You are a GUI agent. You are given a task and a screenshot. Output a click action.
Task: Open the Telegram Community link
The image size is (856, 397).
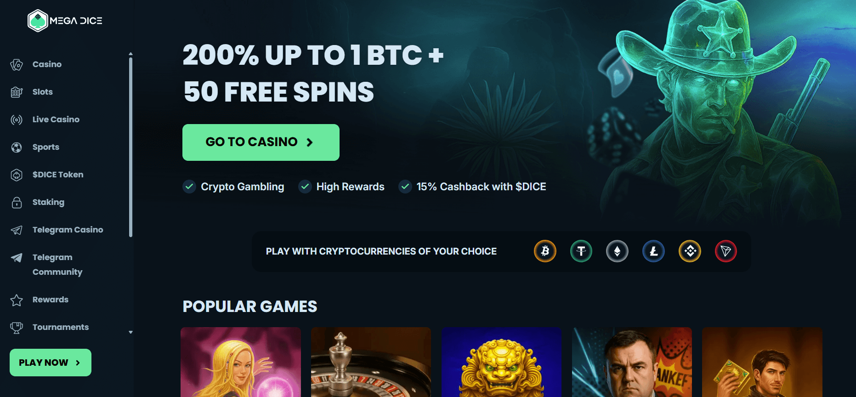(57, 265)
